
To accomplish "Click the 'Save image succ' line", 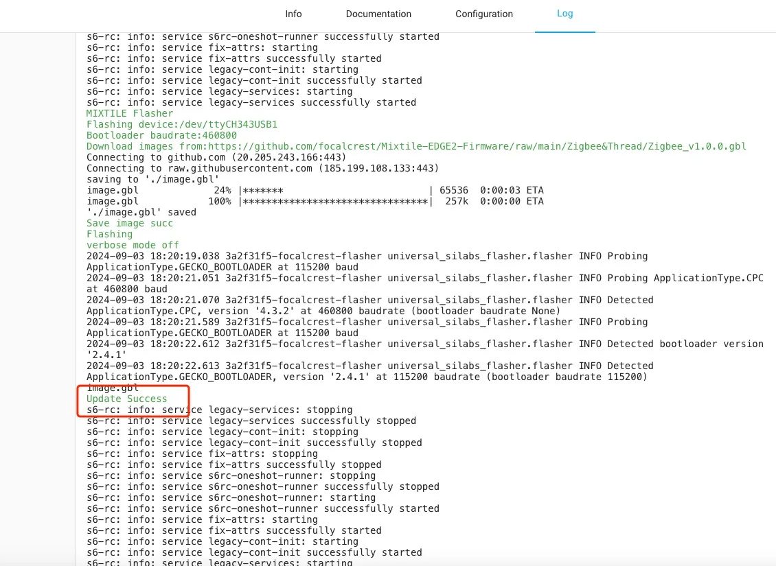I will (x=130, y=223).
